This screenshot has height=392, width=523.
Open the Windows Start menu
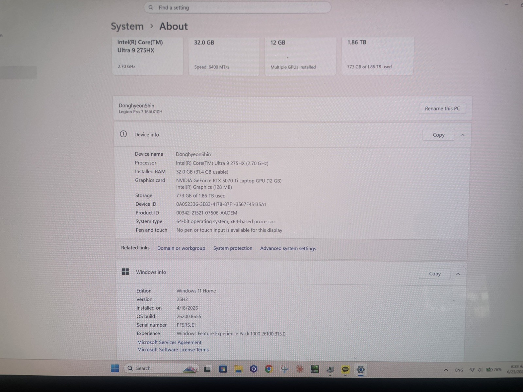115,368
